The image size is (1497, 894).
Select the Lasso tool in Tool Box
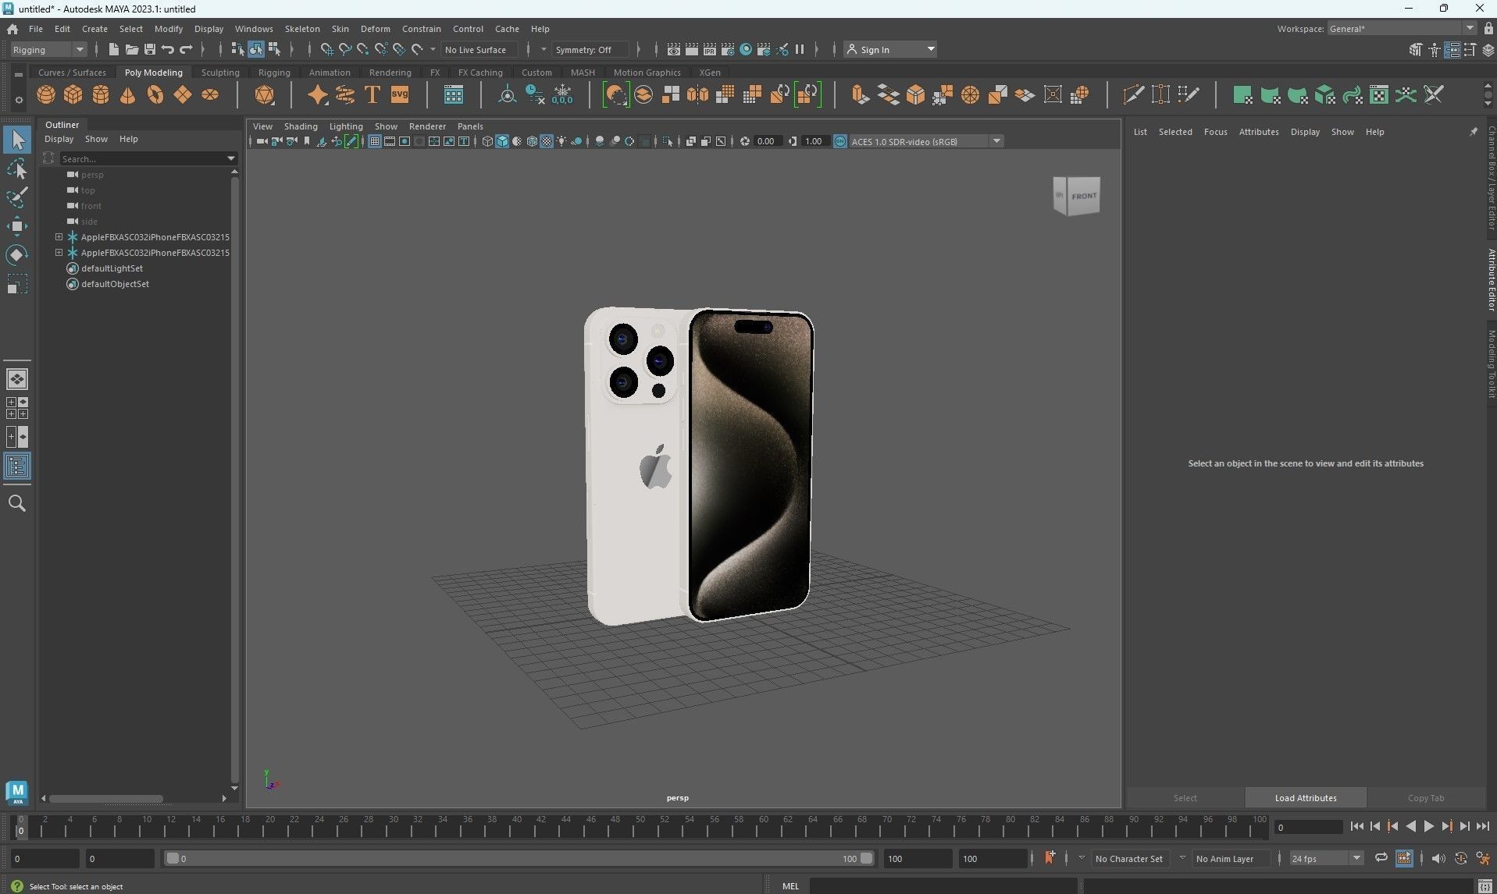pyautogui.click(x=17, y=169)
